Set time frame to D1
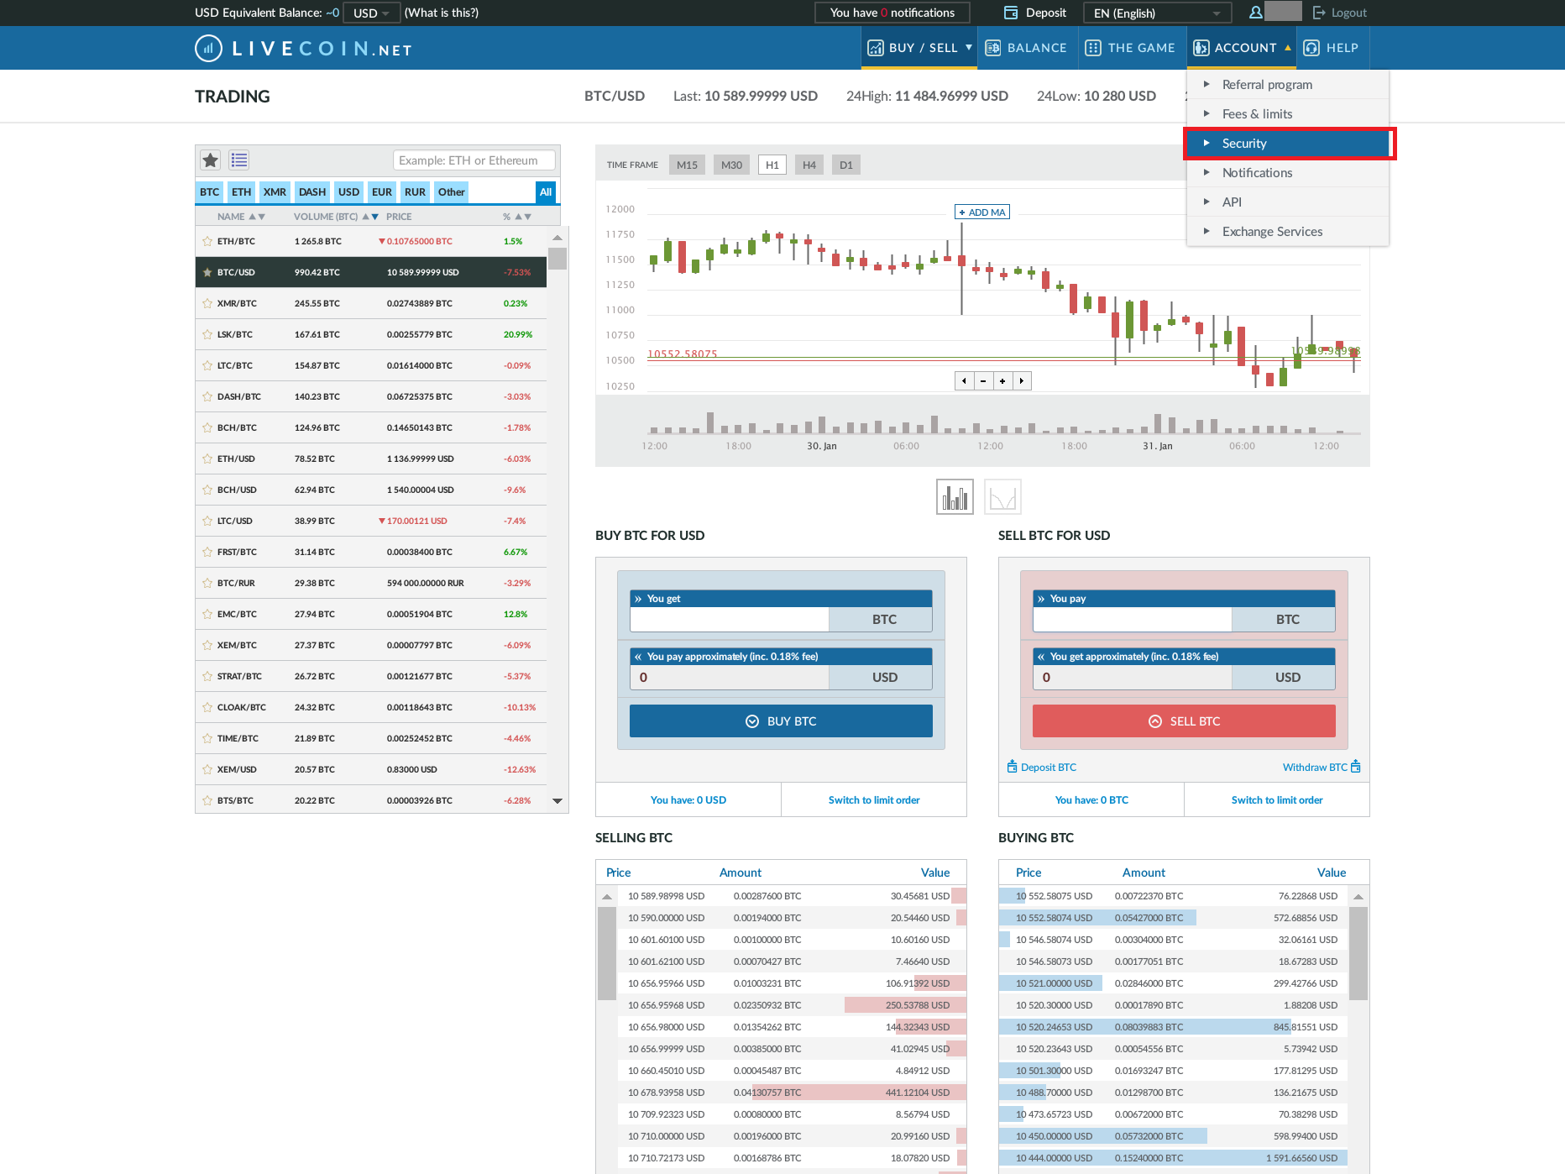Viewport: 1565px width, 1174px height. coord(846,165)
